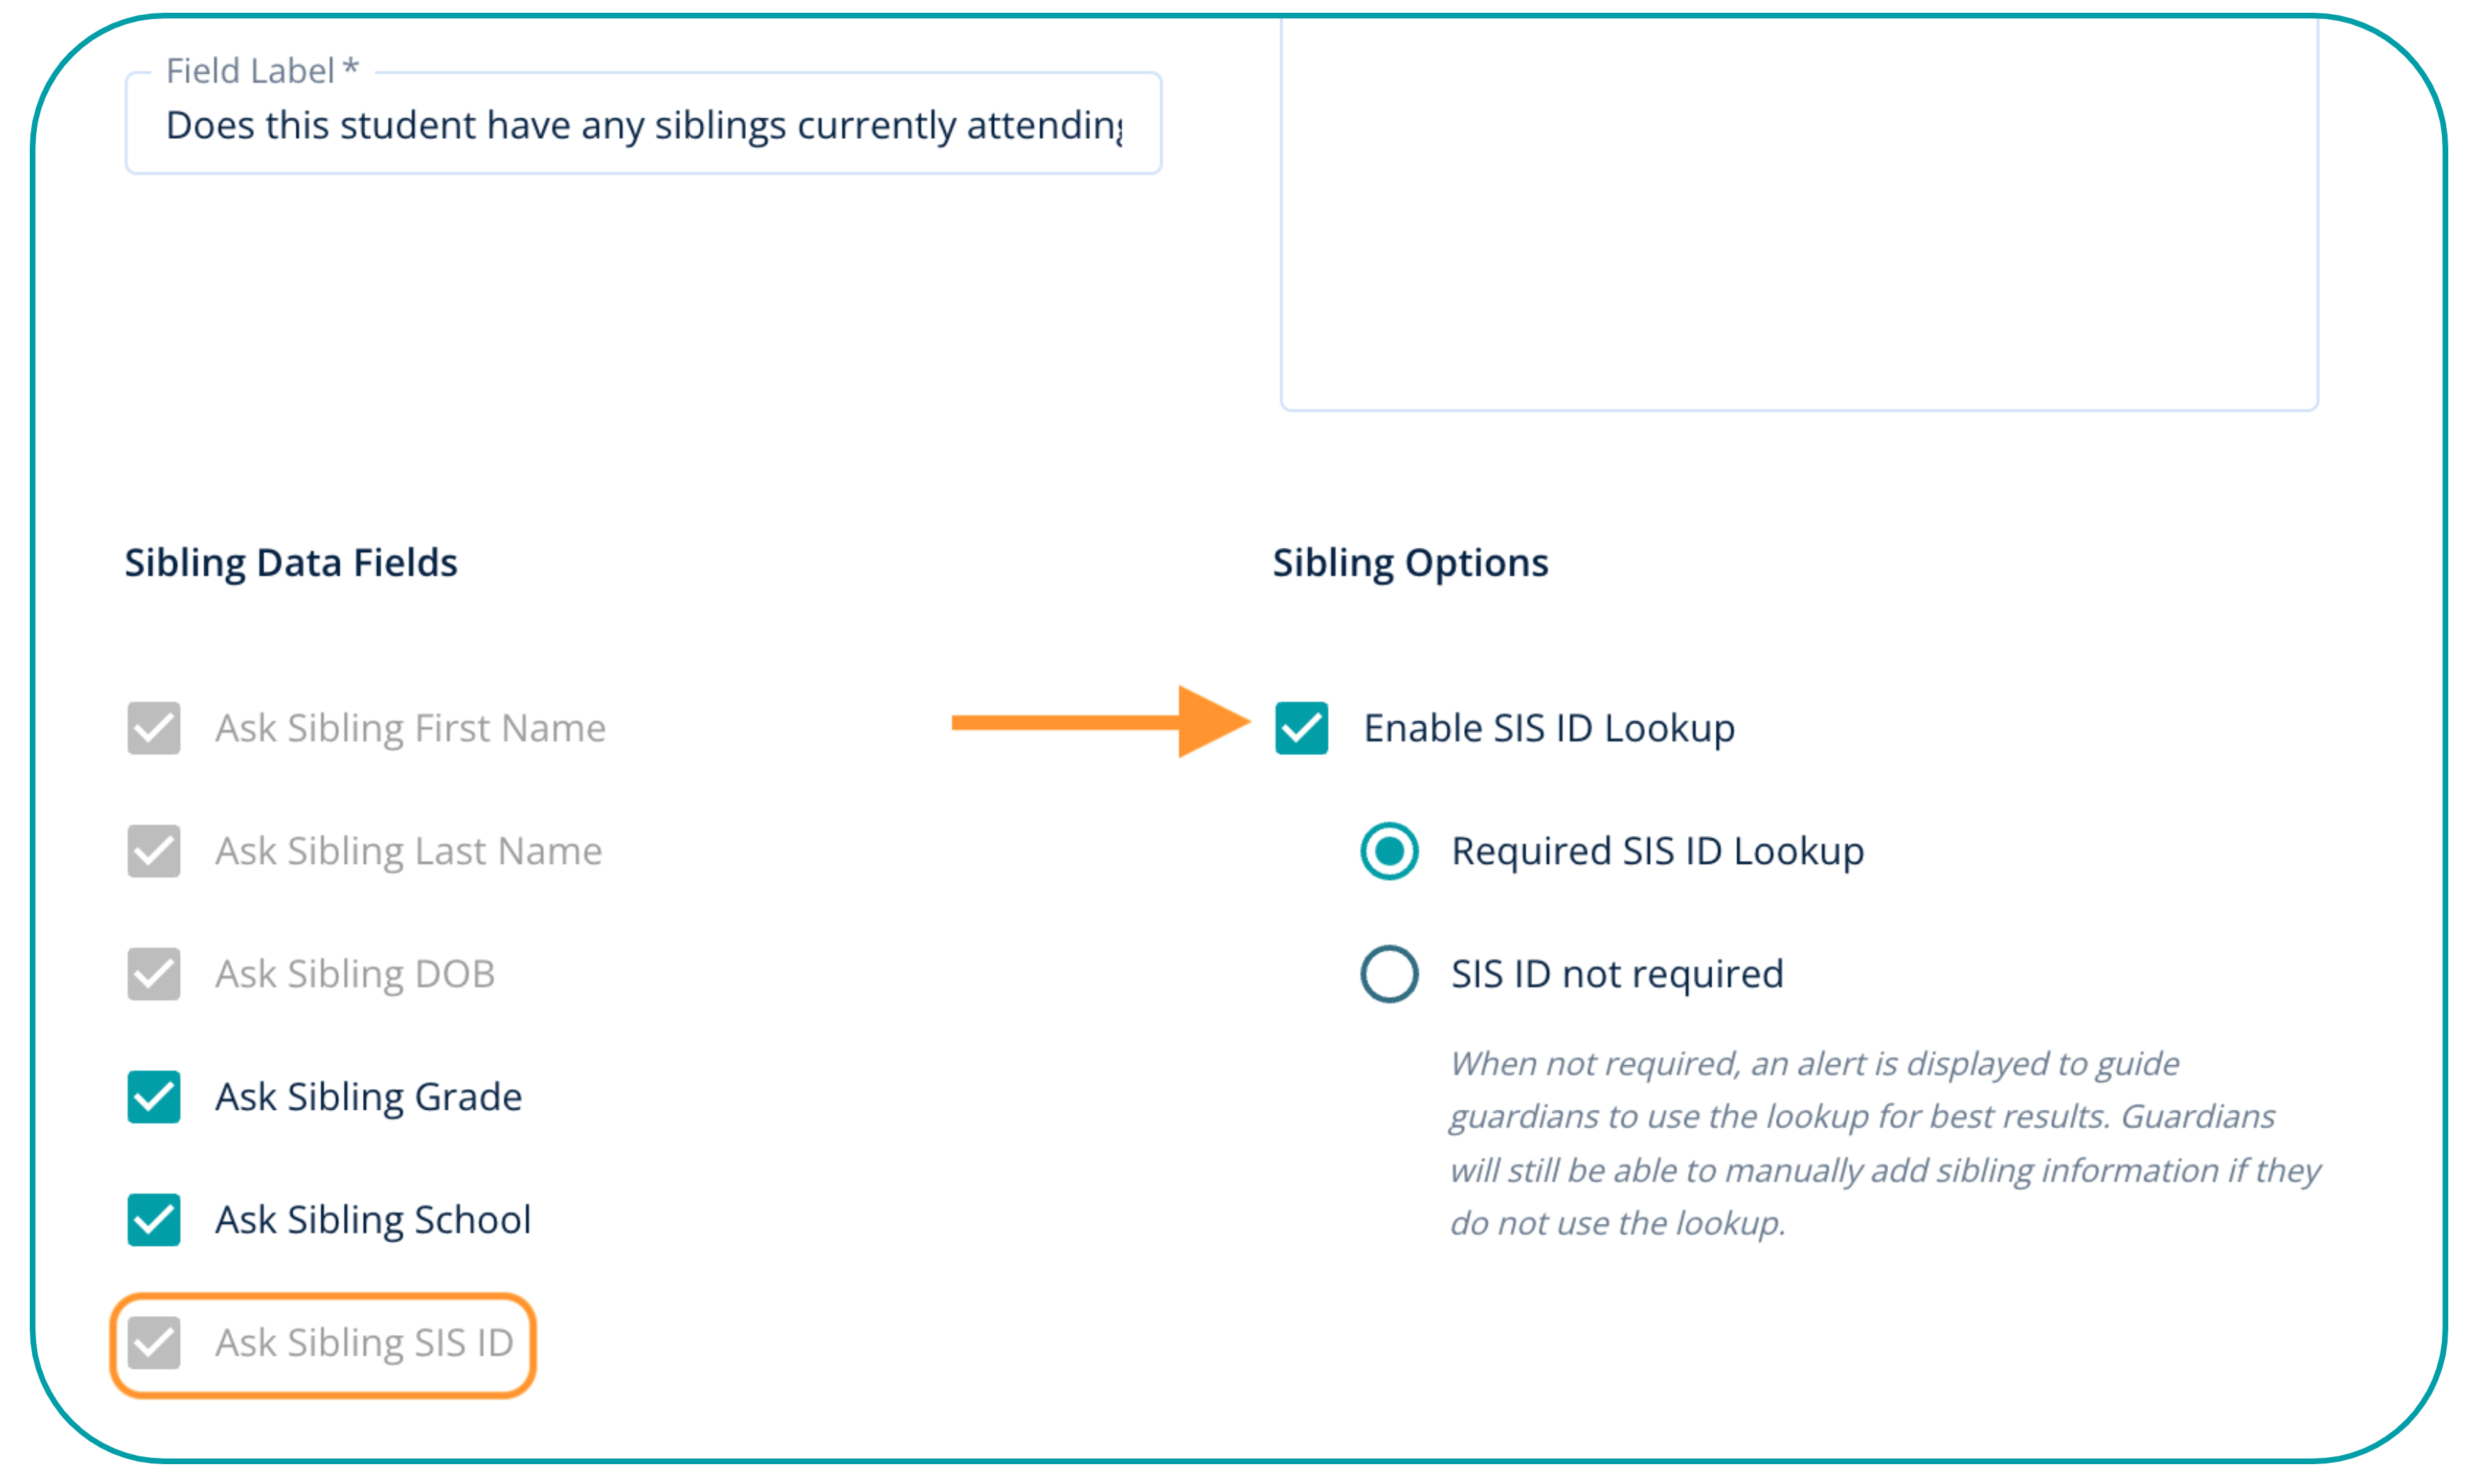Click the italic lookup alert help text

point(1884,1143)
